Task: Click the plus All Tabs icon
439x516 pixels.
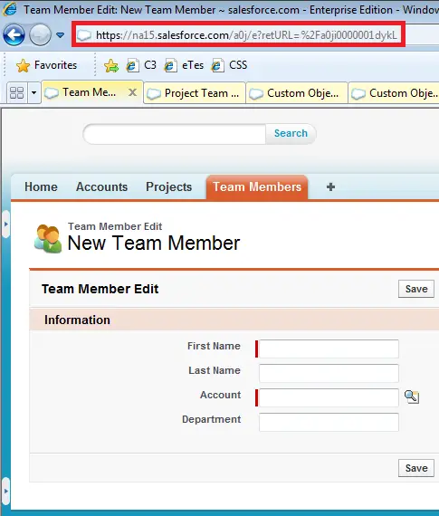Action: tap(330, 186)
